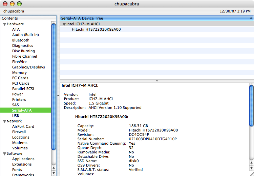Select Applications under Software
This screenshot has width=254, height=176.
[x=23, y=159]
